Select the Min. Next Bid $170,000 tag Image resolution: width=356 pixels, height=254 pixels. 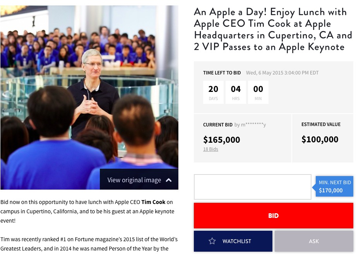pyautogui.click(x=334, y=187)
